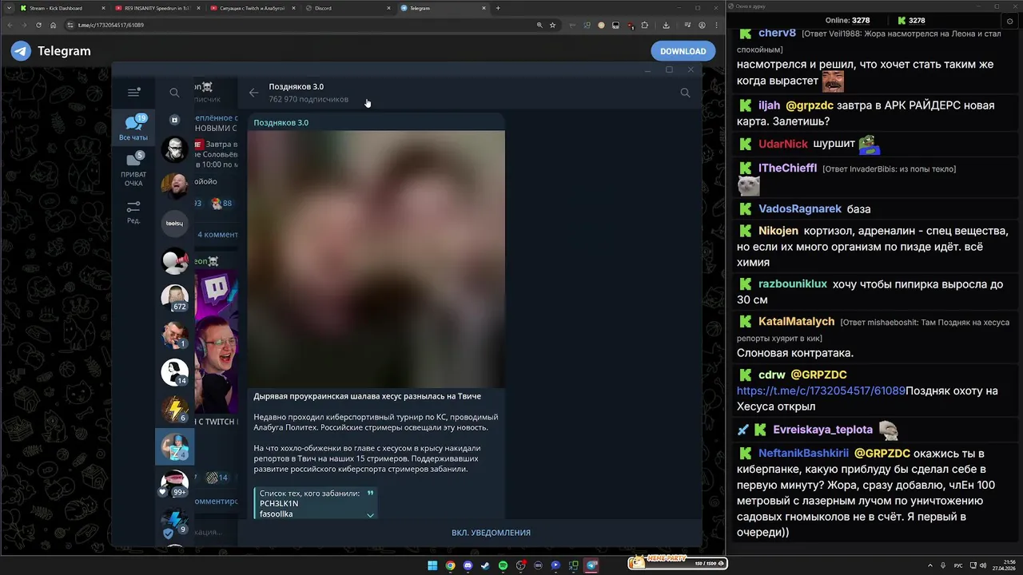
Task: Expand the quoted ban list chevron
Action: point(370,515)
